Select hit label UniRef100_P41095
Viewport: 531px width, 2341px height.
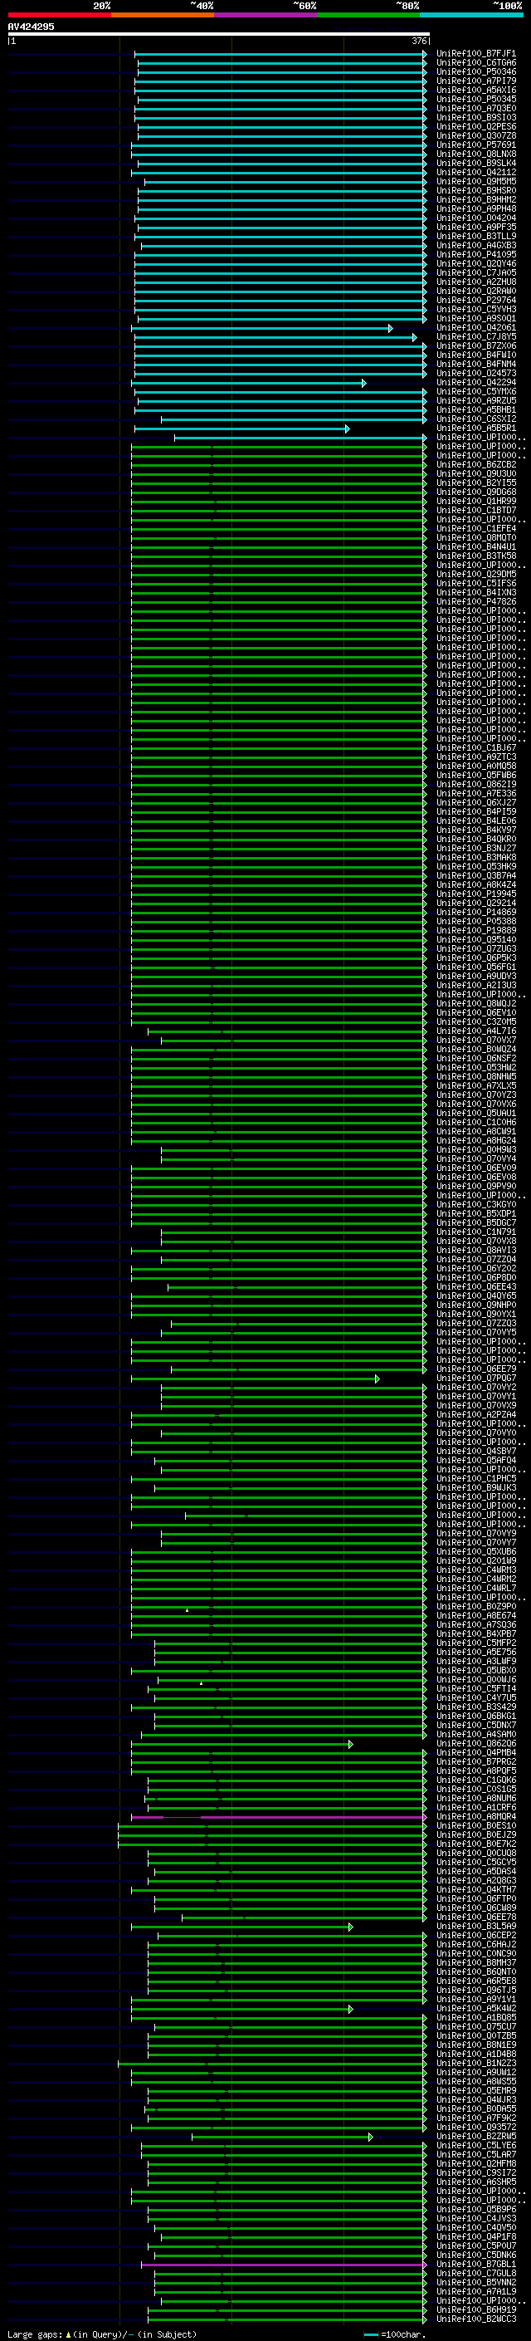pyautogui.click(x=475, y=254)
